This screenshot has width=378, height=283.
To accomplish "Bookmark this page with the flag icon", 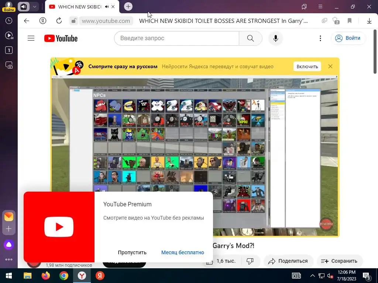I will point(350,21).
